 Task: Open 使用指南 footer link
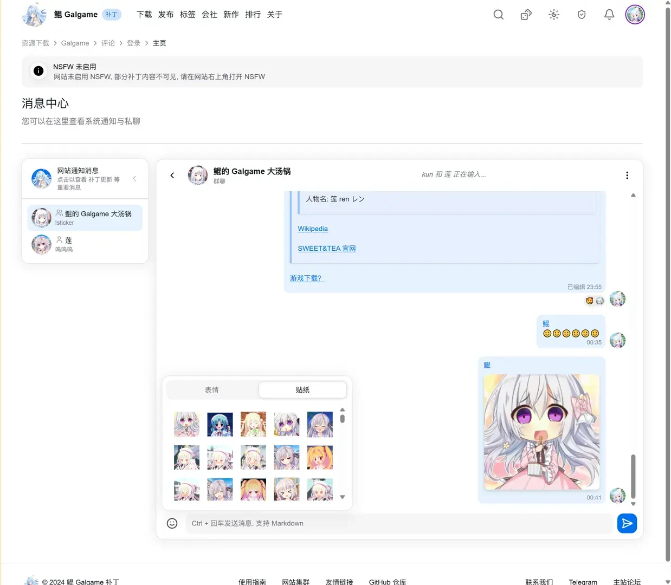(252, 581)
